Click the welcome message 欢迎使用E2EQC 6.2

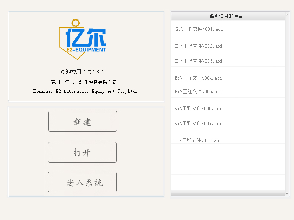[x=82, y=72]
